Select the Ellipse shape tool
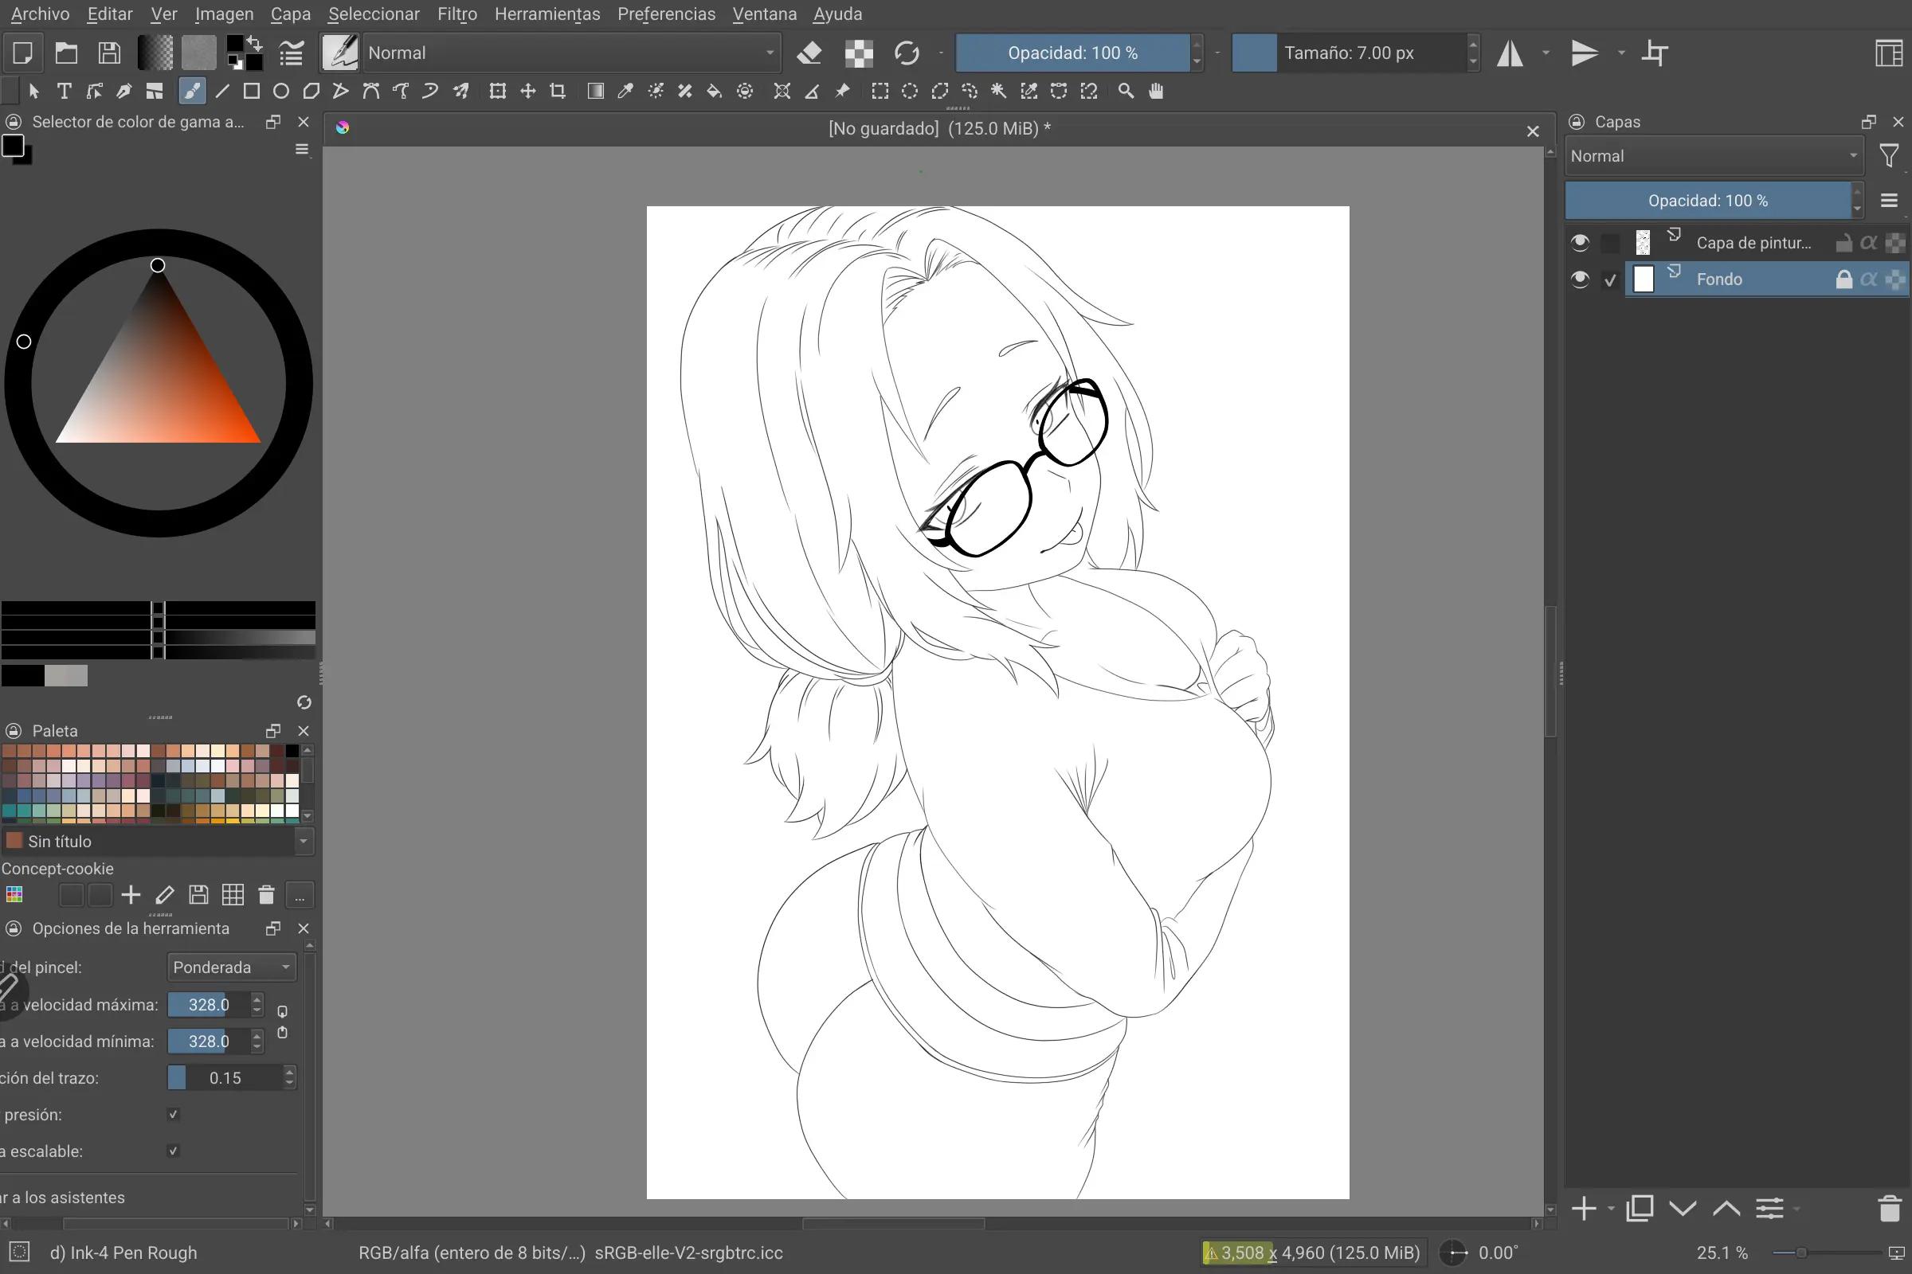Viewport: 1912px width, 1274px height. [x=281, y=91]
